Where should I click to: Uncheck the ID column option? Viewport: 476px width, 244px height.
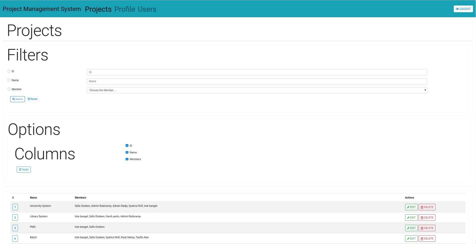pyautogui.click(x=127, y=146)
